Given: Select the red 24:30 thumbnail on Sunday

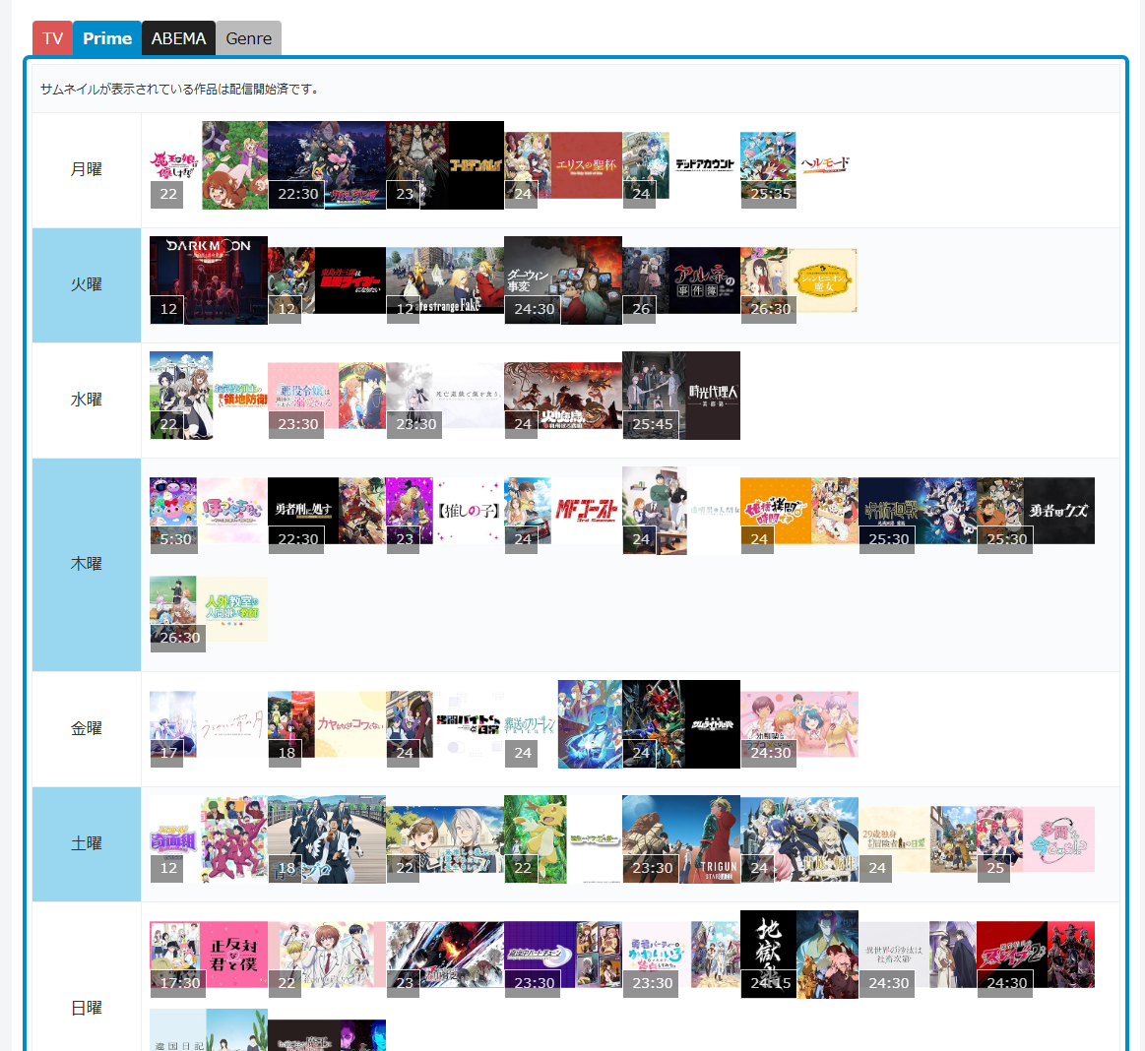Looking at the screenshot, I should pos(1036,955).
